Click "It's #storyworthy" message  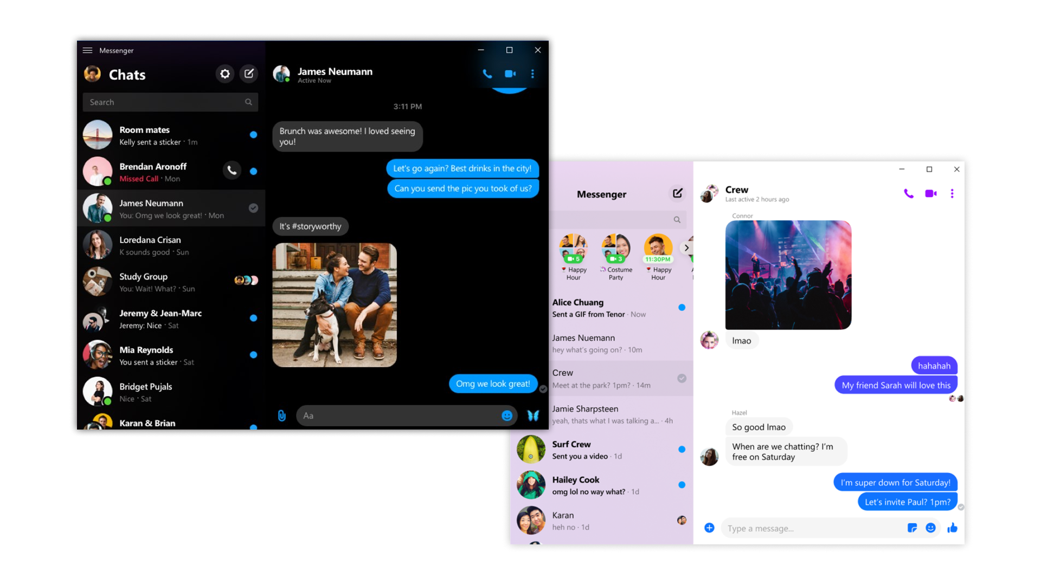(310, 226)
